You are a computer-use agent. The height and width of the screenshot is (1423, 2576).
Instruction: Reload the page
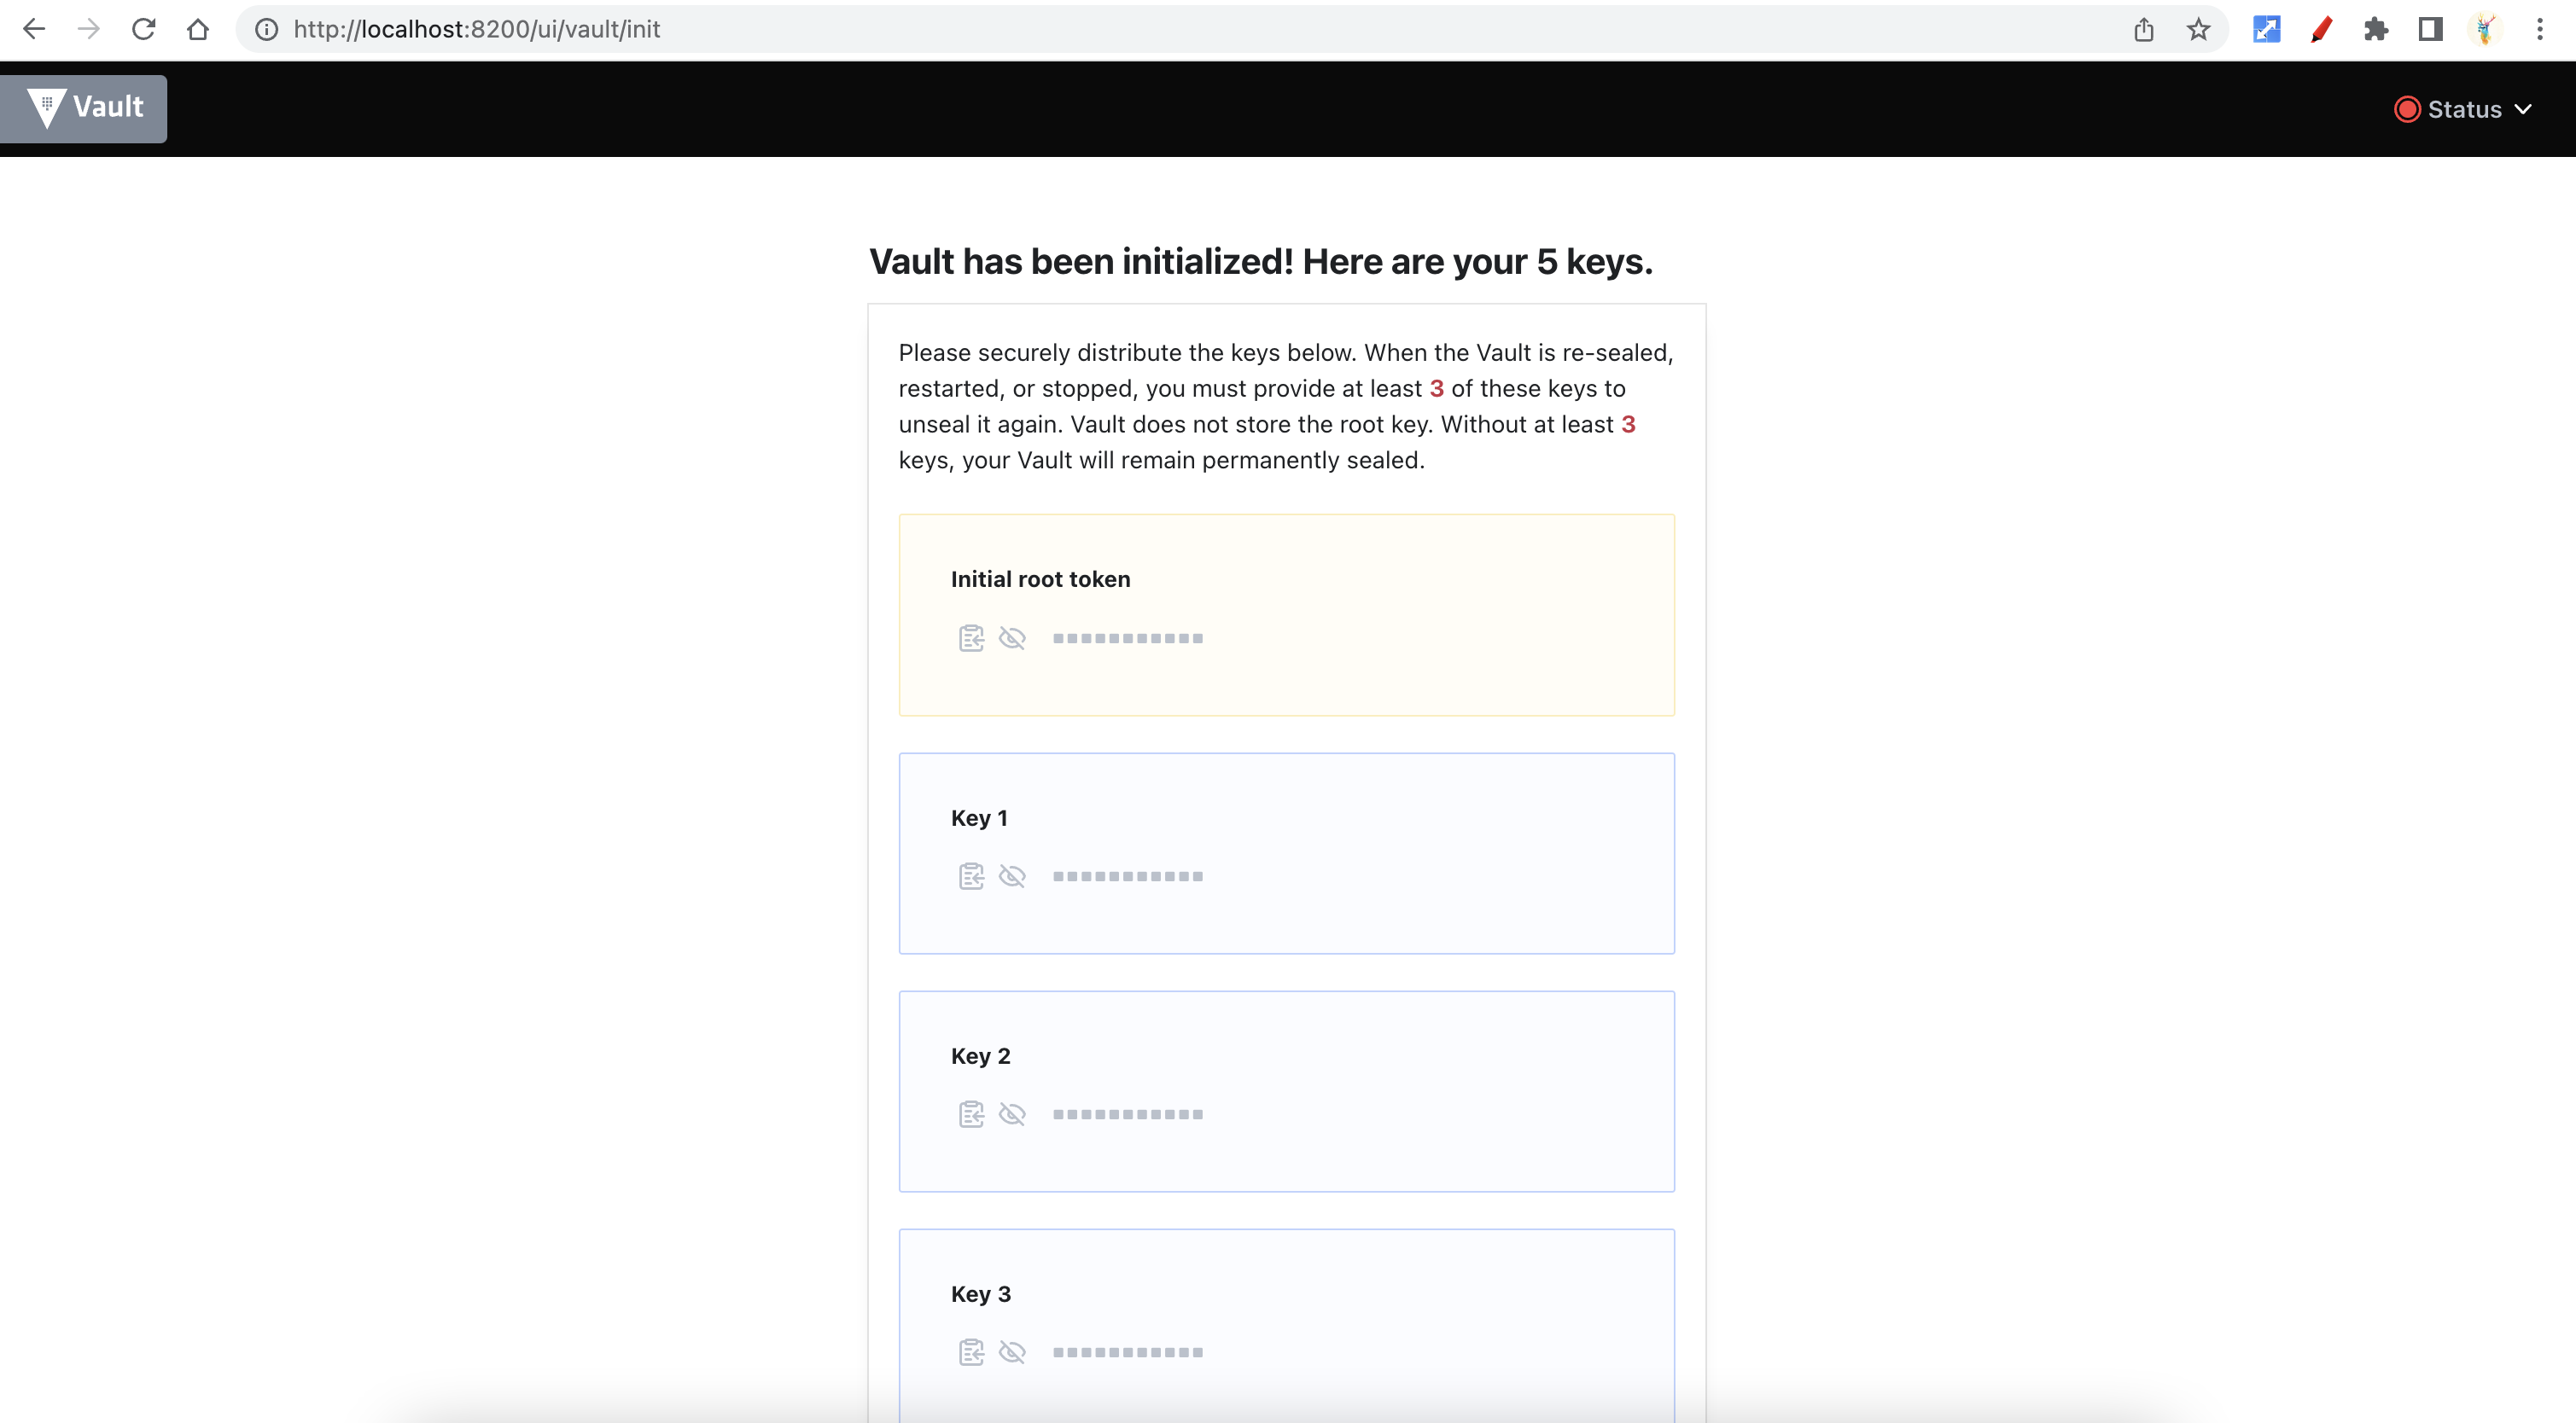click(x=143, y=29)
